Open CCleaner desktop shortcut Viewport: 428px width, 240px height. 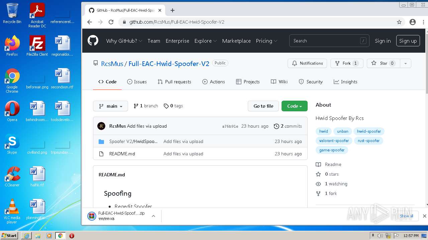click(12, 177)
